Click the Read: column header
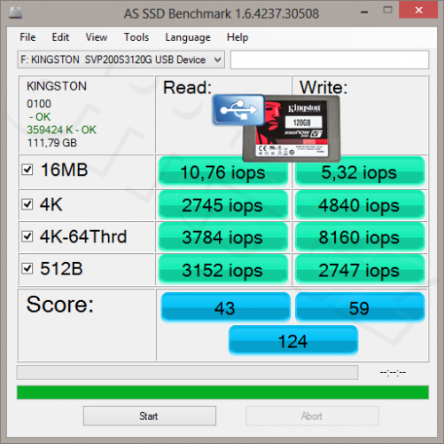 click(187, 88)
